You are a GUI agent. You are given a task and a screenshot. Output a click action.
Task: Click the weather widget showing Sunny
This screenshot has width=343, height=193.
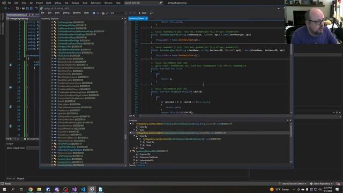click(280, 189)
